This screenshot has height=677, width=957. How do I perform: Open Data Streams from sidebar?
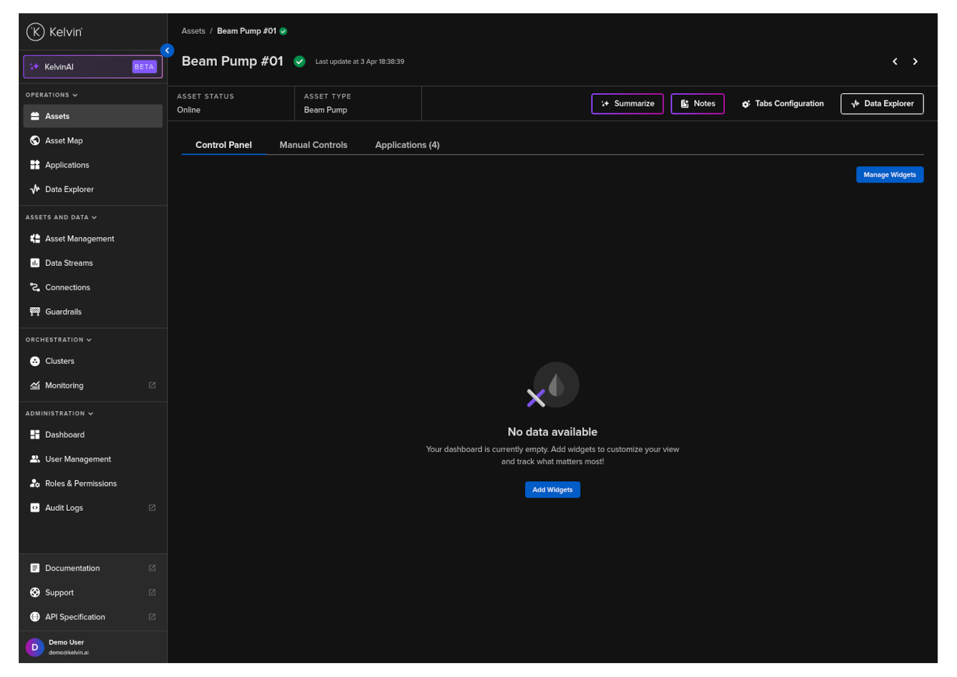point(68,263)
